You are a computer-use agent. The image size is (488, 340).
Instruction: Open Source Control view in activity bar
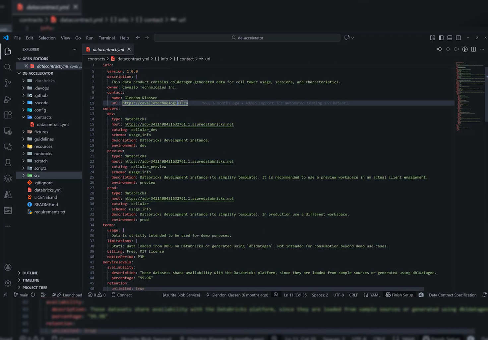click(8, 83)
